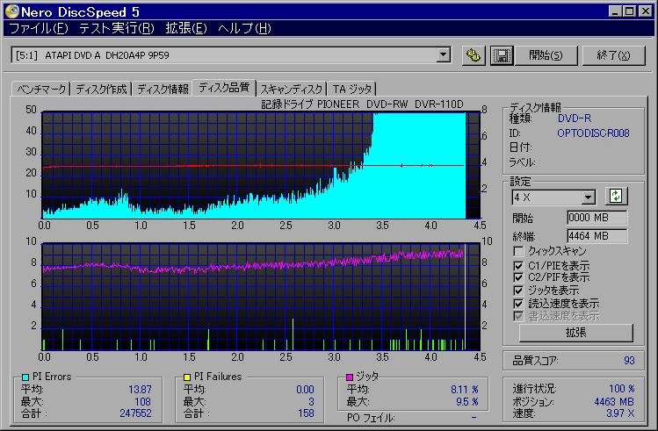The width and height of the screenshot is (658, 431).
Task: Click the drive options tool icon
Action: click(x=474, y=55)
